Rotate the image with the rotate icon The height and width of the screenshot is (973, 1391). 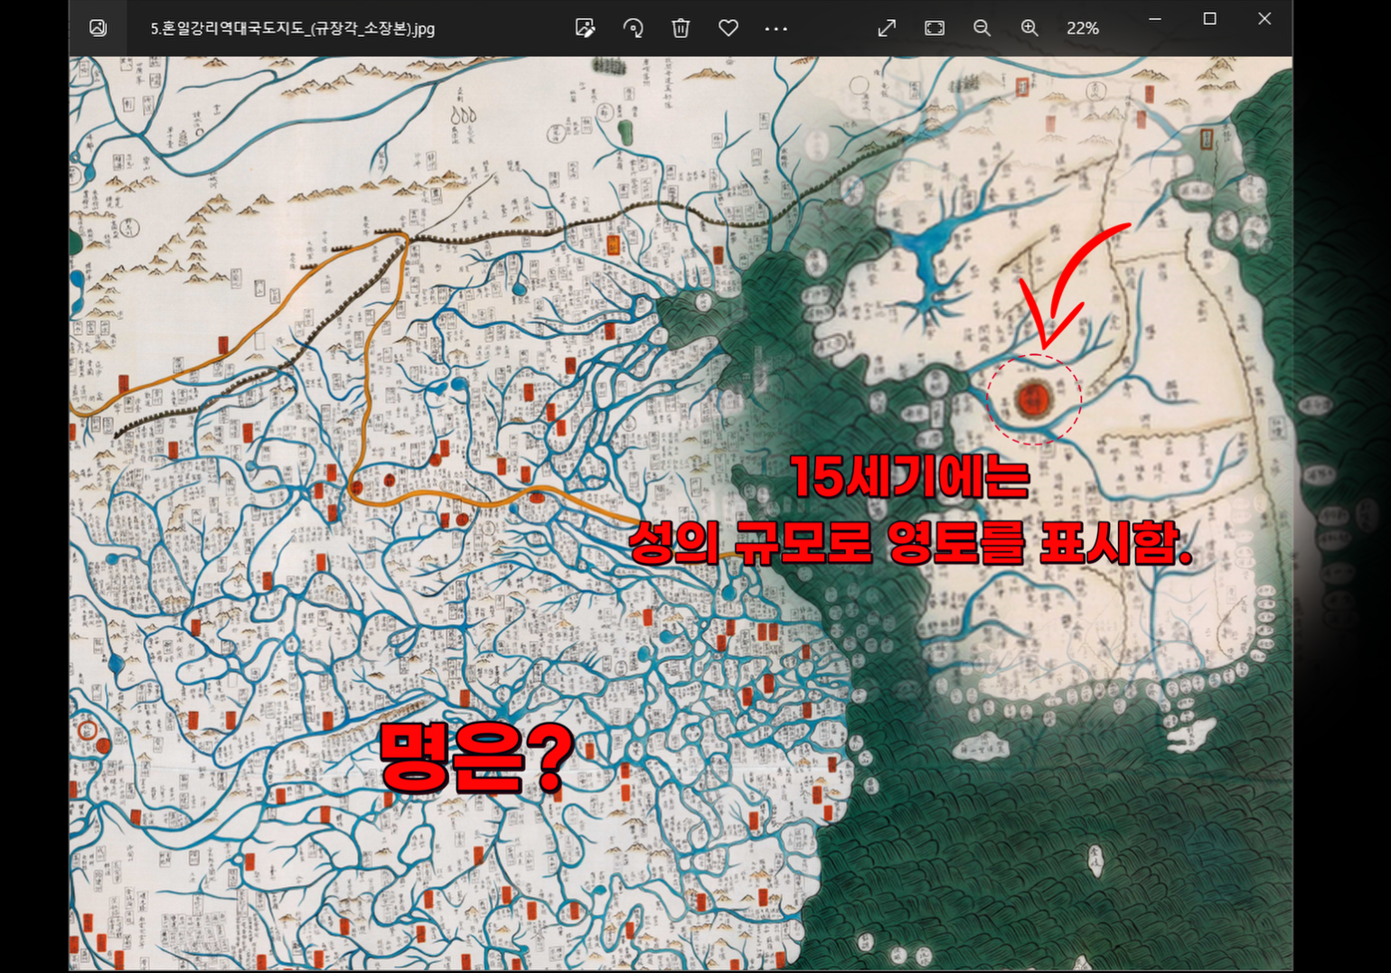(x=634, y=28)
